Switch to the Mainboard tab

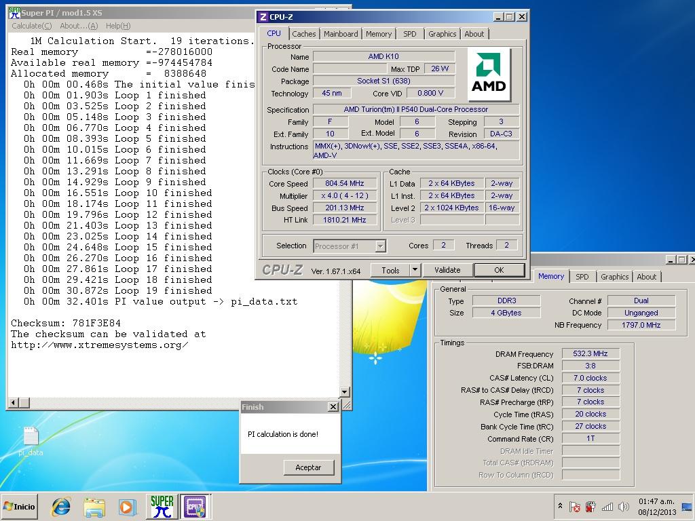pos(341,34)
